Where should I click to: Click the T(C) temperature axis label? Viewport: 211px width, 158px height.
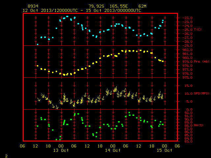click(198, 30)
